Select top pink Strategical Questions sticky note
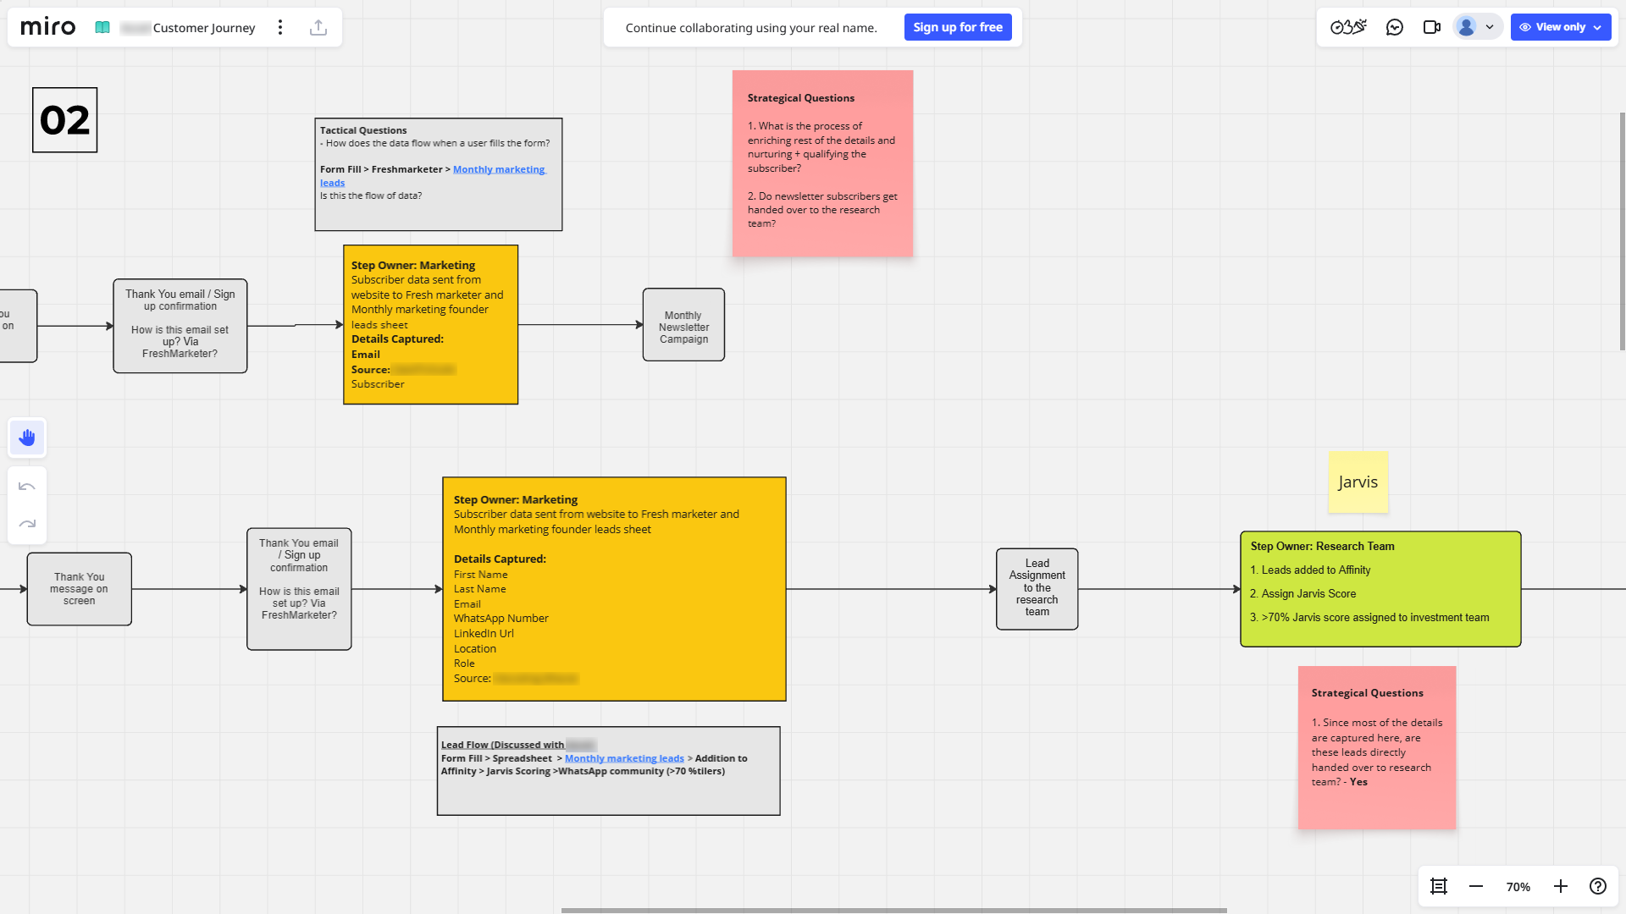The height and width of the screenshot is (914, 1626). (823, 163)
